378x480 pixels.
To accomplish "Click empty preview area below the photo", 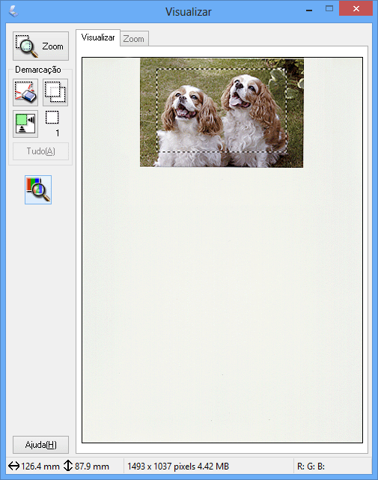I will tap(222, 305).
